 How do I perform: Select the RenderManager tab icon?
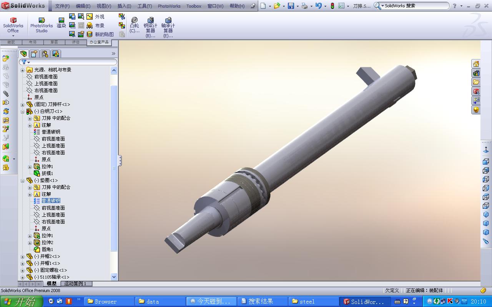56,54
